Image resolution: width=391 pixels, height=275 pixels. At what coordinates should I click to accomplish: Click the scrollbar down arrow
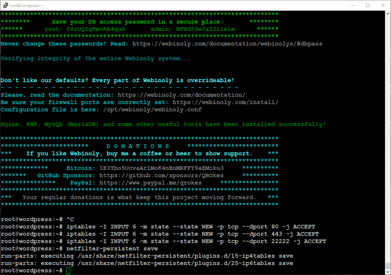(388, 272)
